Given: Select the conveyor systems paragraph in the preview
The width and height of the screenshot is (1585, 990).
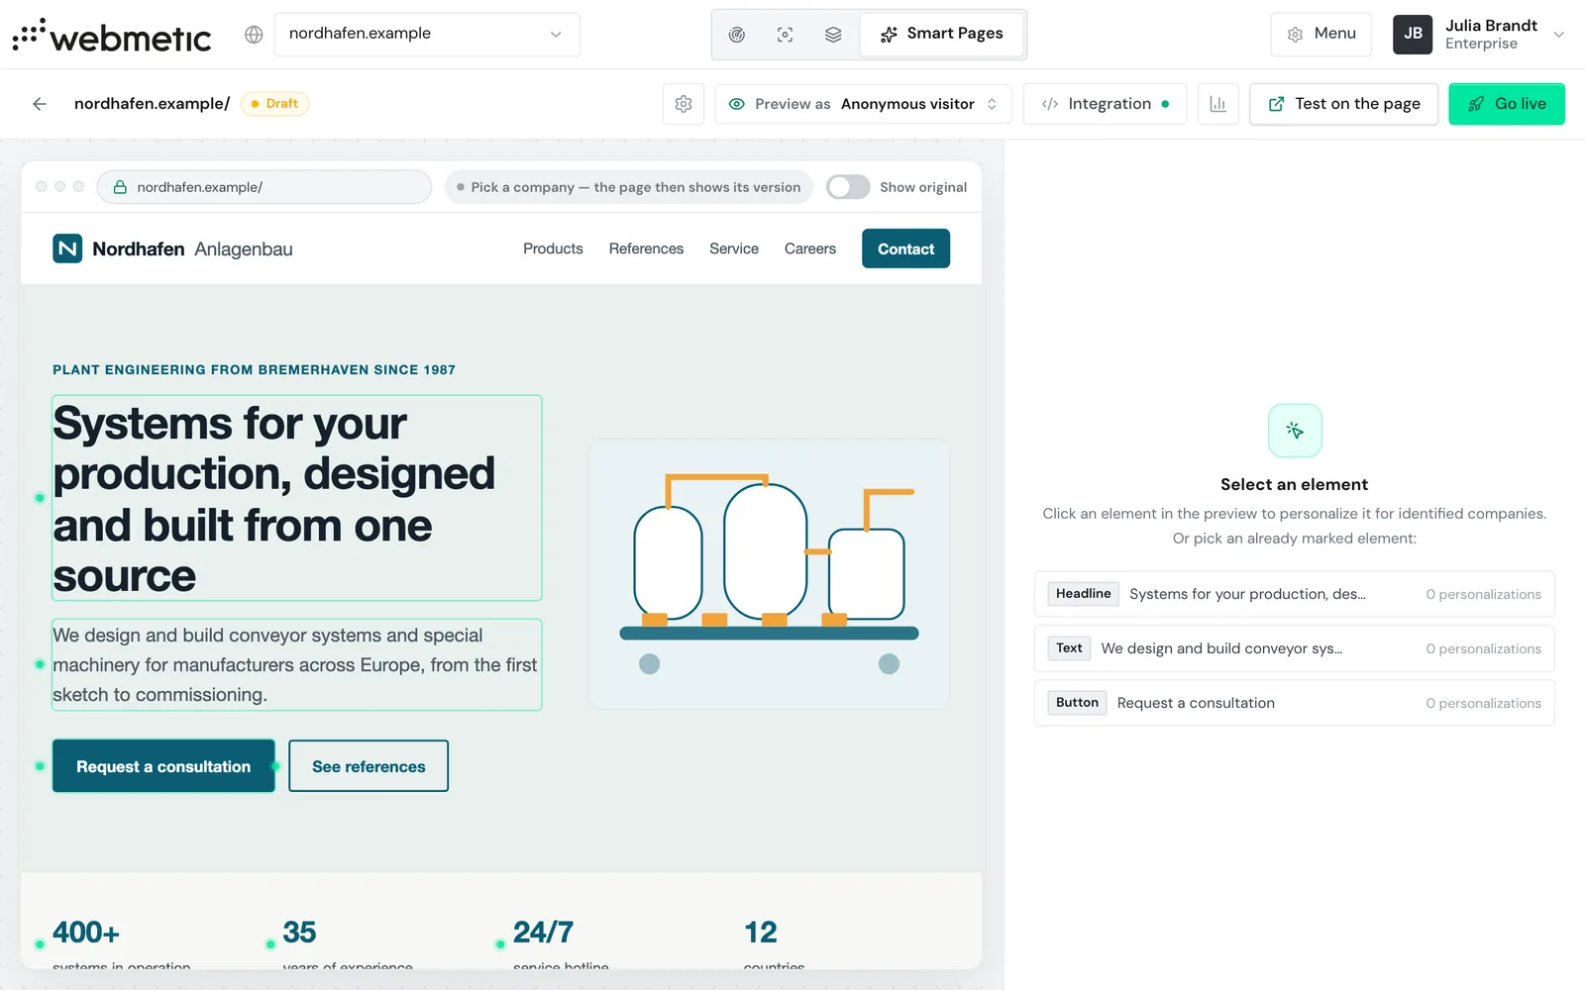Looking at the screenshot, I should tap(296, 664).
